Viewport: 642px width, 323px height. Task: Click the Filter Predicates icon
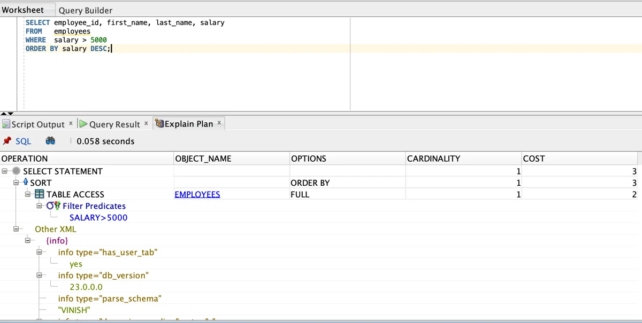point(53,206)
